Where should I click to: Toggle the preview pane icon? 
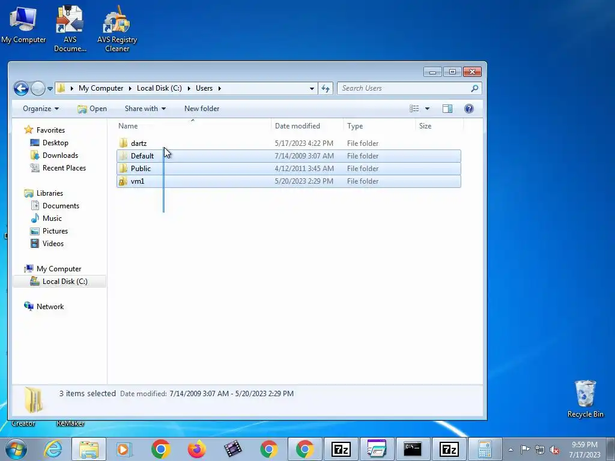coord(447,109)
